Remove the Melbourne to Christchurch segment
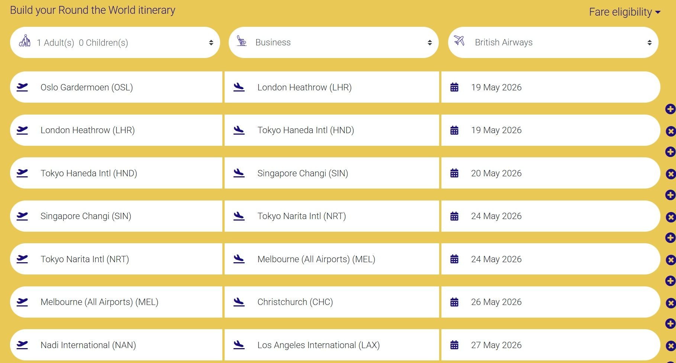676x363 pixels. pos(670,302)
